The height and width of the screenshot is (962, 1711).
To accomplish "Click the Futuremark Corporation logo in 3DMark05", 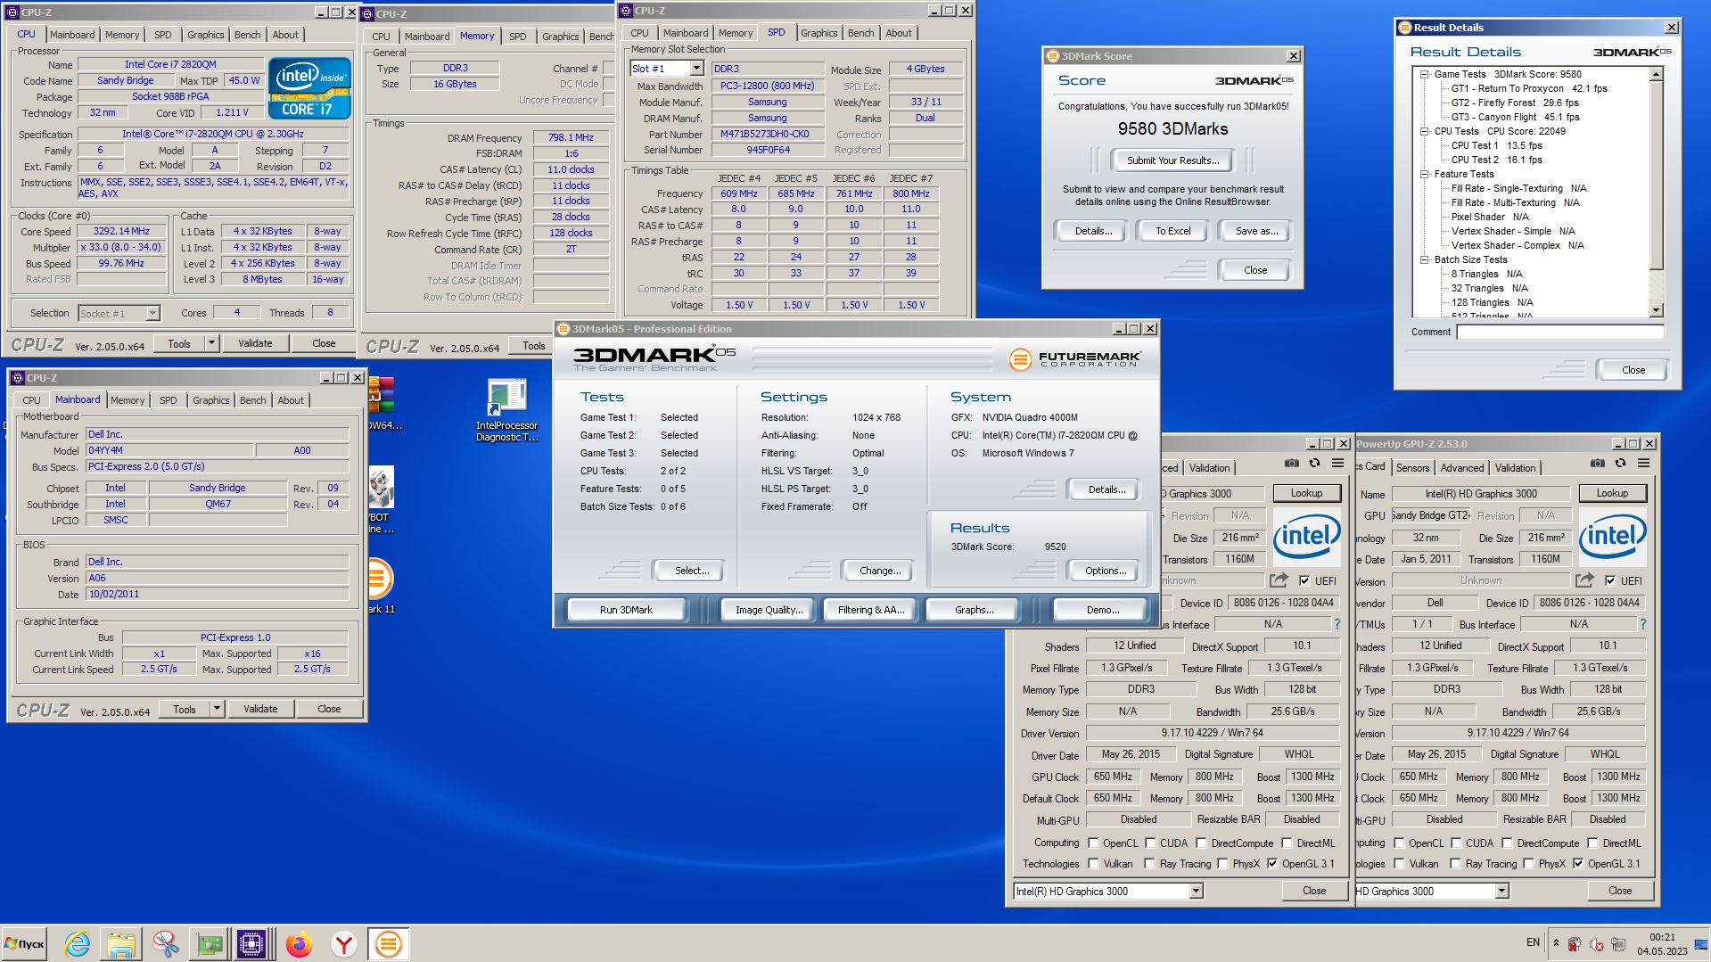I will pyautogui.click(x=1075, y=359).
